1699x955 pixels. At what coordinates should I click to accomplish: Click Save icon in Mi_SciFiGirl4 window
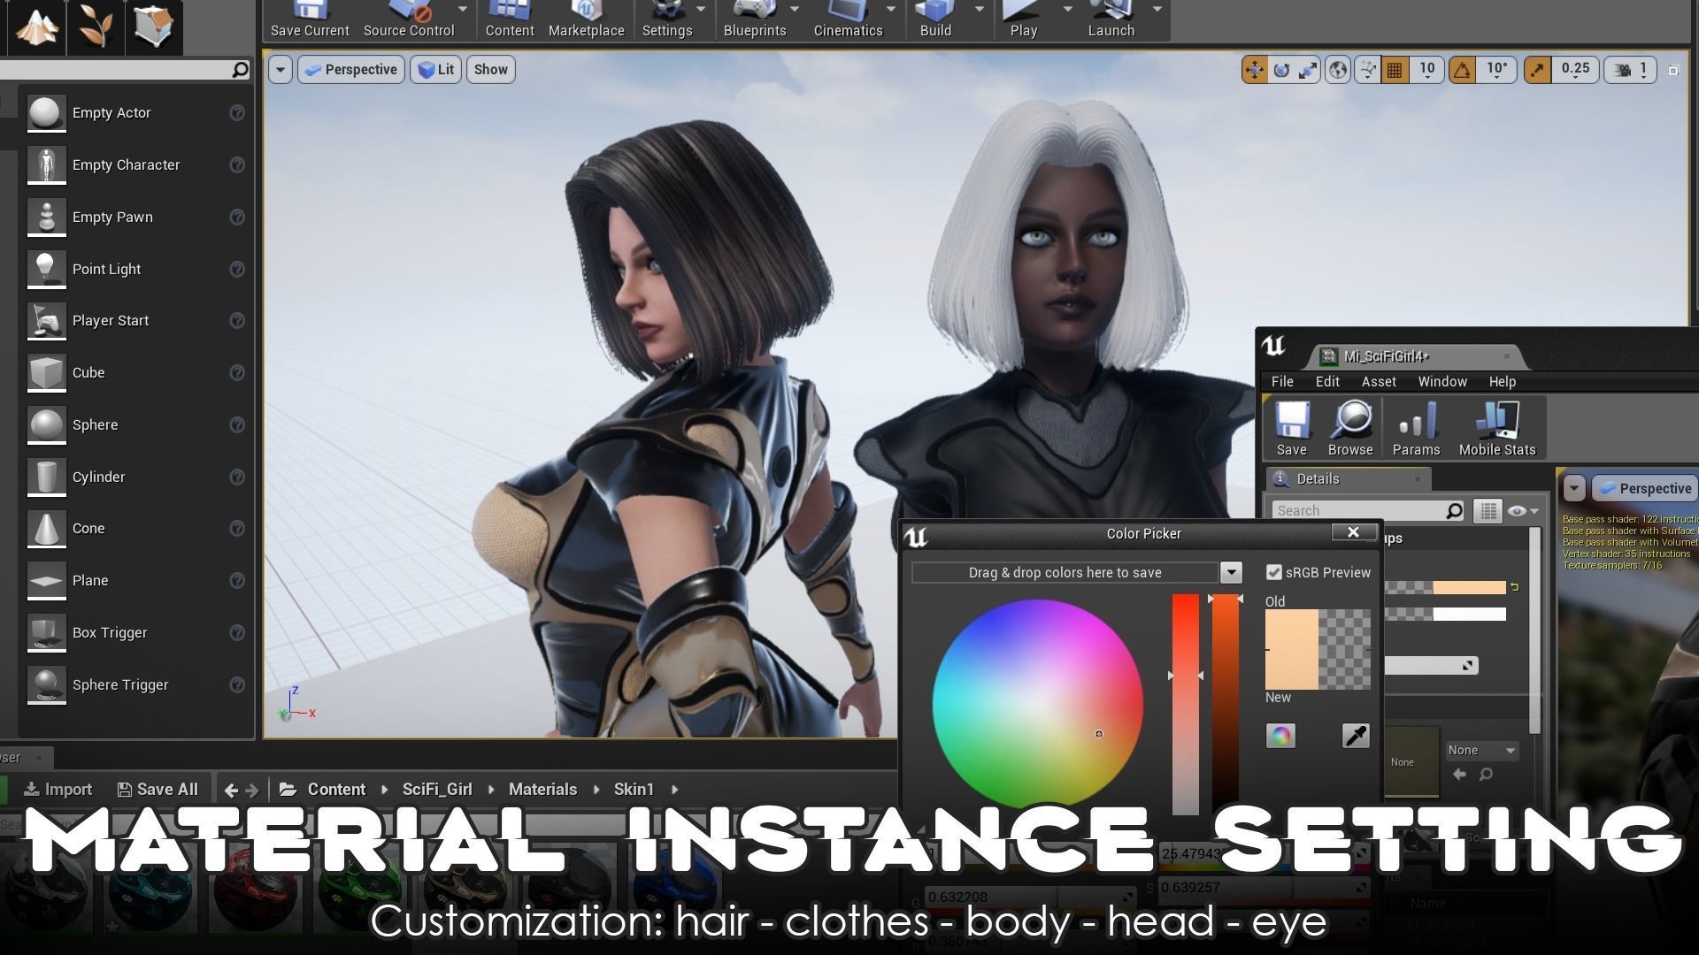1291,429
